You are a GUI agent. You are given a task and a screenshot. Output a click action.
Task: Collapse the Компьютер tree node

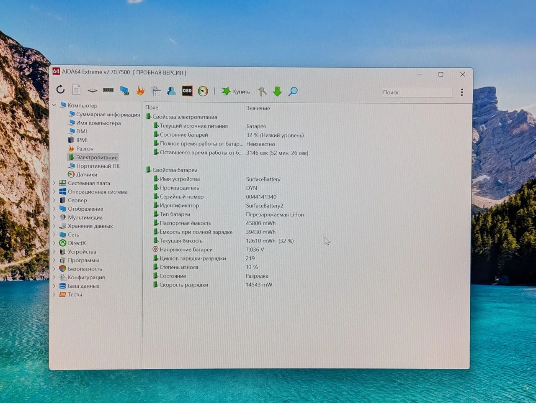click(54, 105)
